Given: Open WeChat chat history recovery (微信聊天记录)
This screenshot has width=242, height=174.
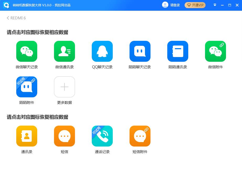Looking at the screenshot, I should [27, 51].
